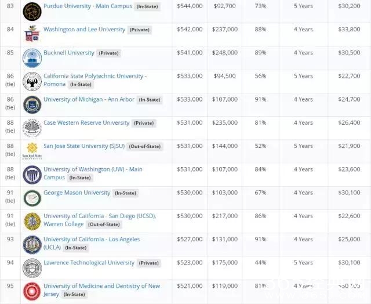Viewport: 371px width, 304px height.
Task: Open University of California - Los Angeles link
Action: 92,239
